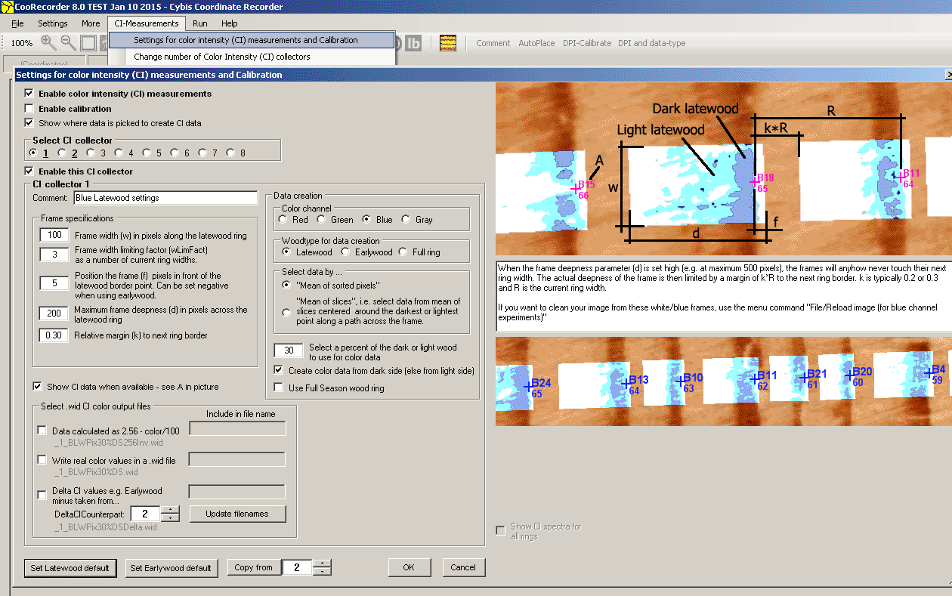This screenshot has height=596, width=952.
Task: Open the Run menu
Action: pos(200,23)
